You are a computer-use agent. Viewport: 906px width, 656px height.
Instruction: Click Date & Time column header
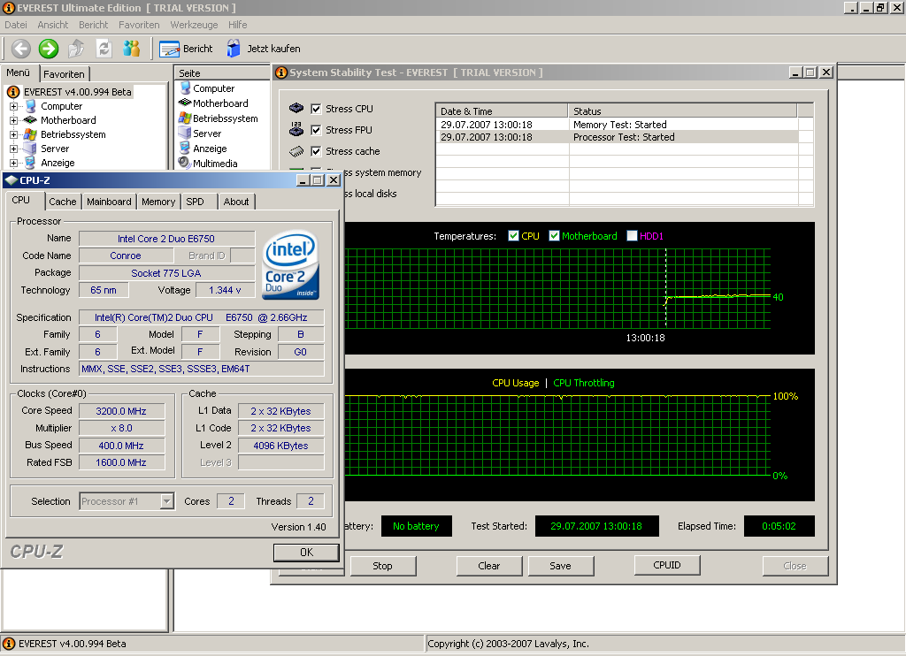(502, 111)
